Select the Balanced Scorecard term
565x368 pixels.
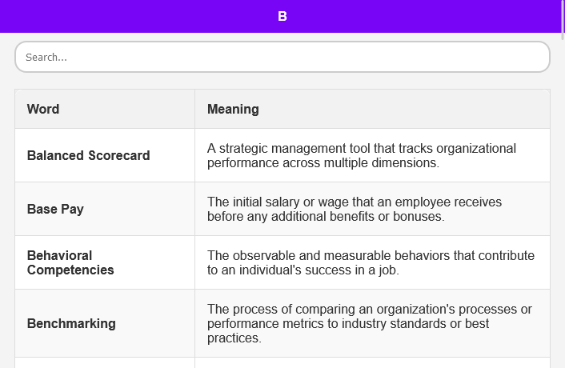point(88,155)
